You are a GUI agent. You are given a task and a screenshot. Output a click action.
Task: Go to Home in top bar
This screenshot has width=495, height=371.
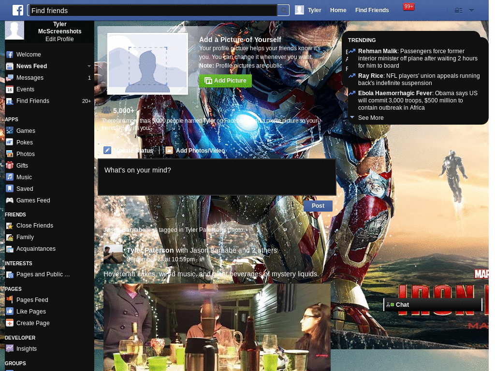(x=338, y=10)
